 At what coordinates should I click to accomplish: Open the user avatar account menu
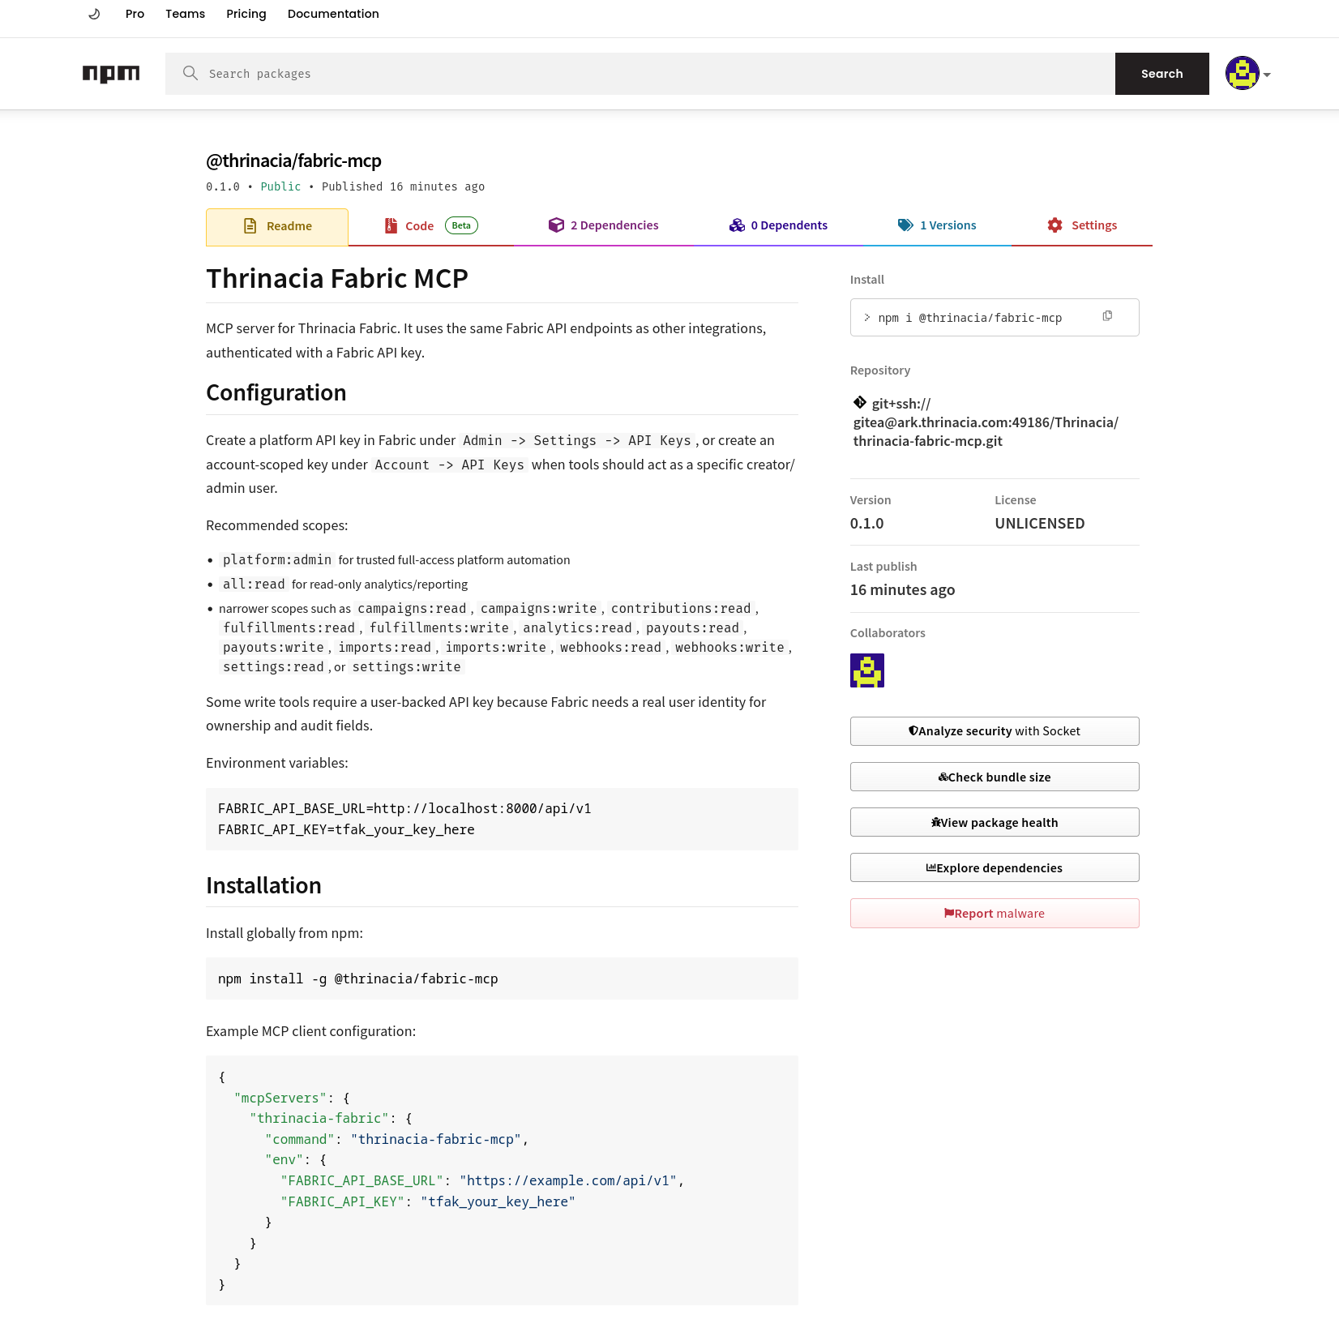click(1242, 74)
